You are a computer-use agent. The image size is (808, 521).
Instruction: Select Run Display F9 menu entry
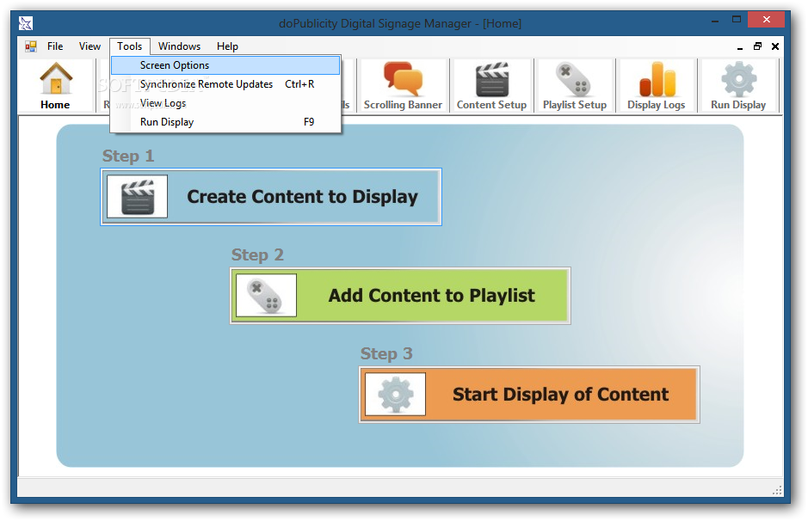point(225,122)
